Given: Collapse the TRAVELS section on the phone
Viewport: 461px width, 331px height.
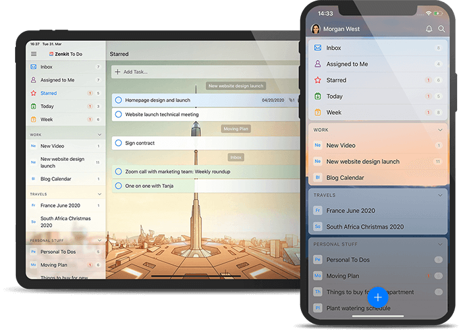Looking at the screenshot, I should (x=441, y=195).
